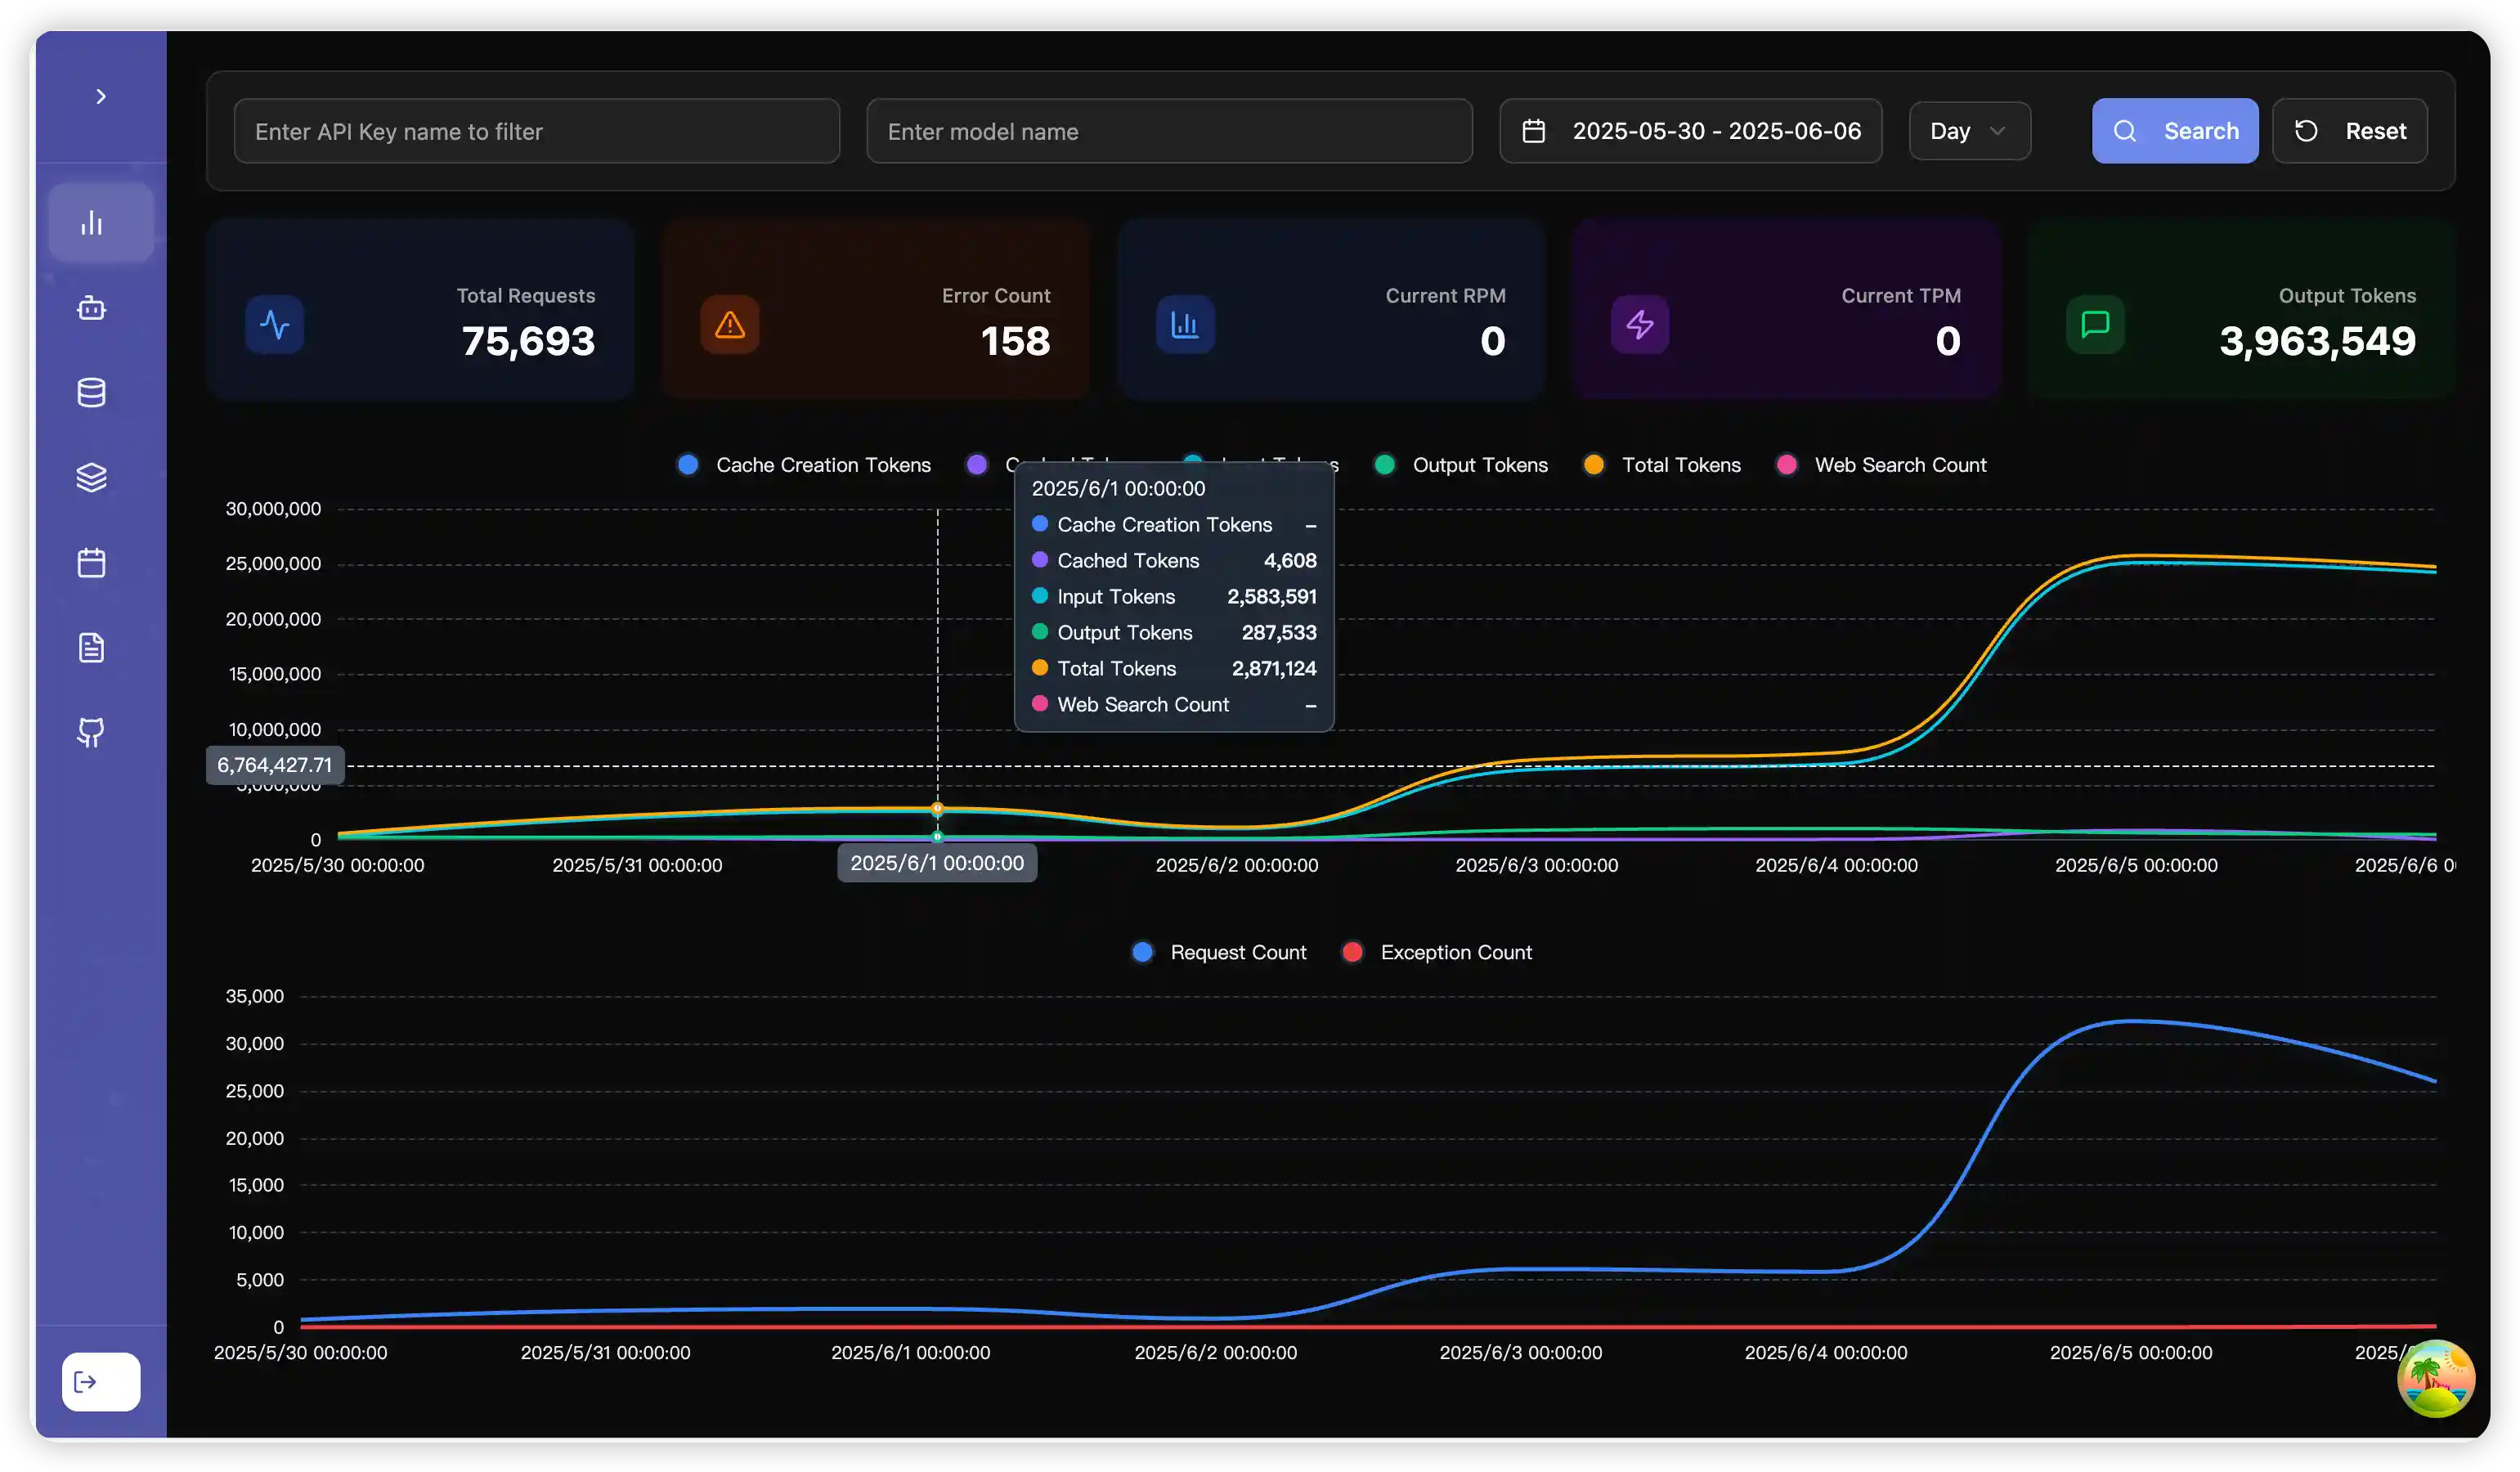Image resolution: width=2520 pixels, height=1472 pixels.
Task: Open the date range picker
Action: pyautogui.click(x=1690, y=131)
